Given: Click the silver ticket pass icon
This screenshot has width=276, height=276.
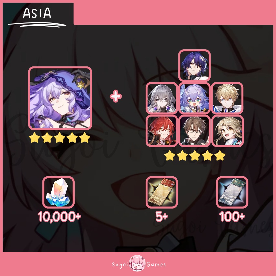Looking at the screenshot, I should point(232,192).
